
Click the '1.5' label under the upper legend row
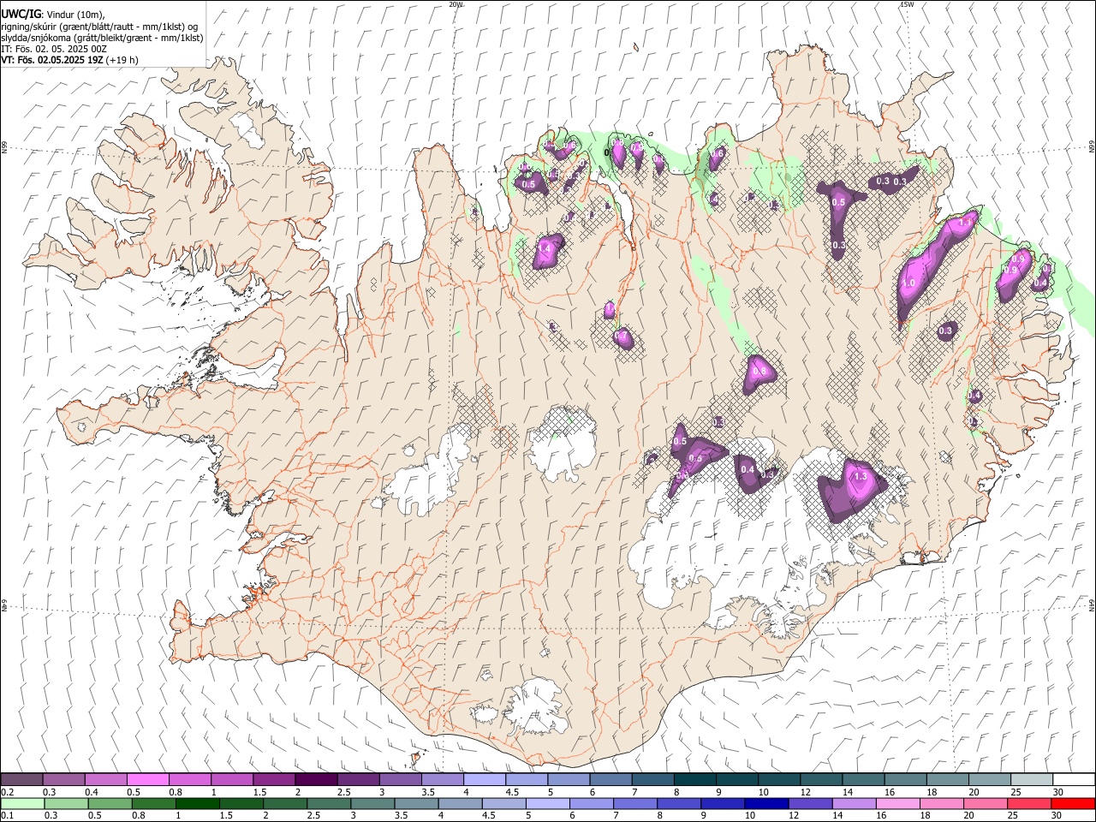(x=259, y=792)
